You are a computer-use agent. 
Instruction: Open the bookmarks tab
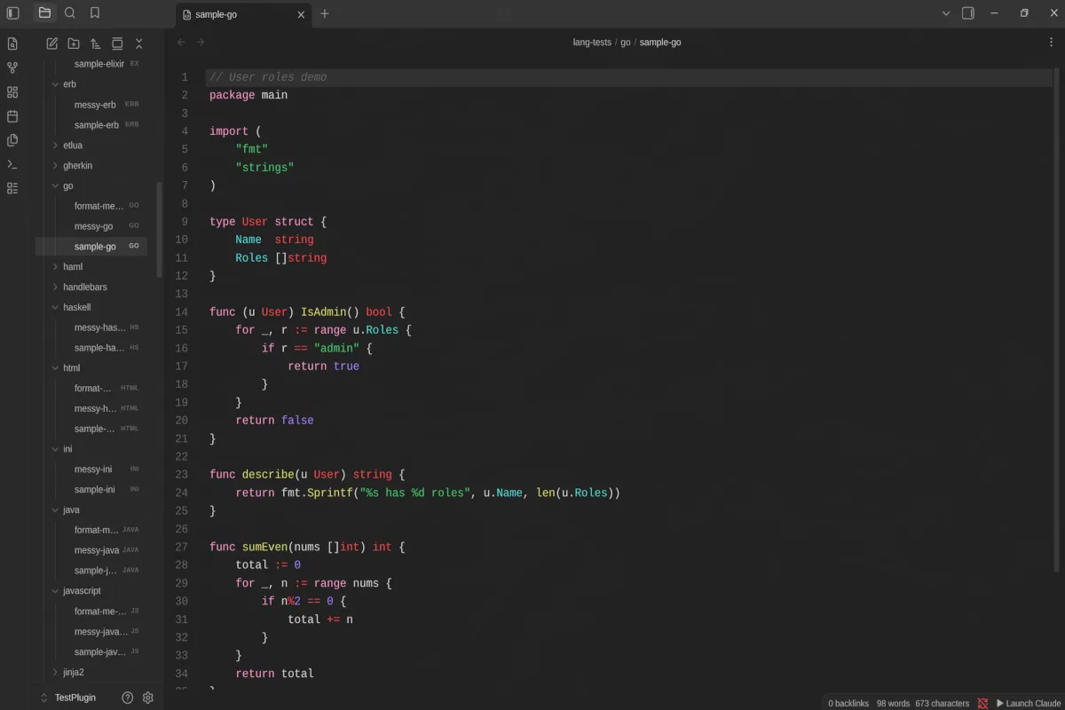tap(95, 13)
